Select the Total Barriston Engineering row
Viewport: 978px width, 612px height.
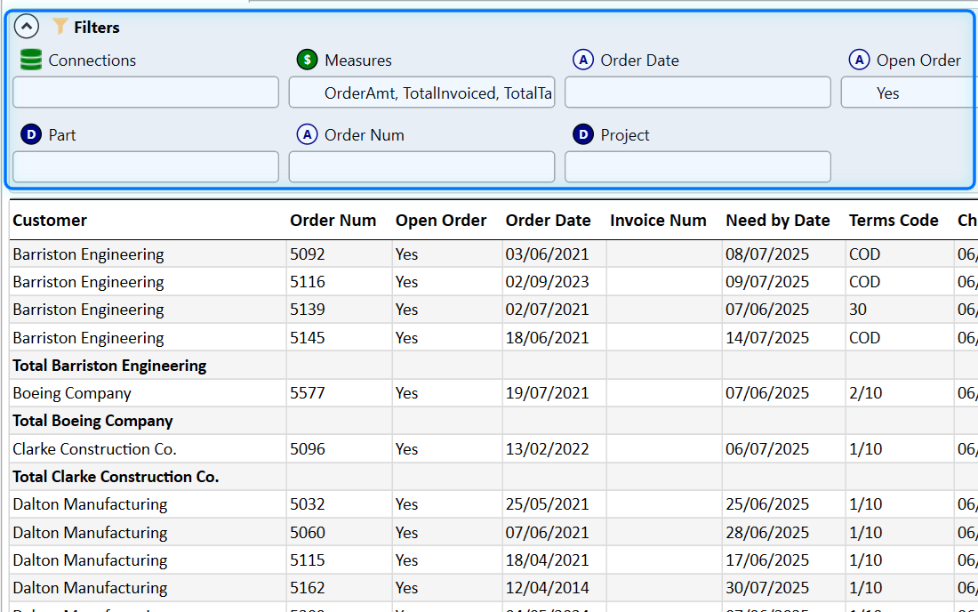click(x=493, y=366)
